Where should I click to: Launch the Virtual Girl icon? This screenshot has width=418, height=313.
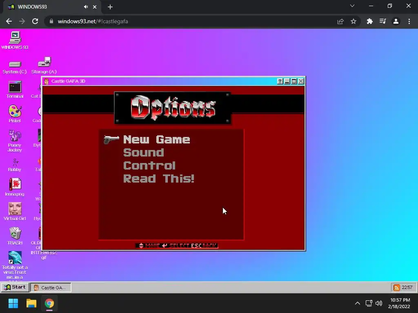pos(15,212)
